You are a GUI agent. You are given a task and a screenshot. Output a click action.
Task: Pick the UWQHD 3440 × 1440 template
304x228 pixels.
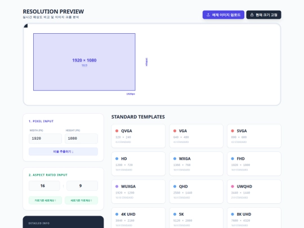pyautogui.click(x=254, y=191)
